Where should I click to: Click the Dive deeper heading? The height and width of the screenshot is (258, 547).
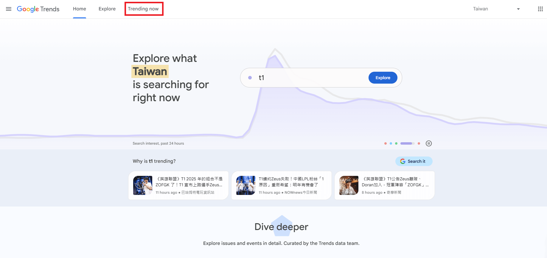coord(281,227)
